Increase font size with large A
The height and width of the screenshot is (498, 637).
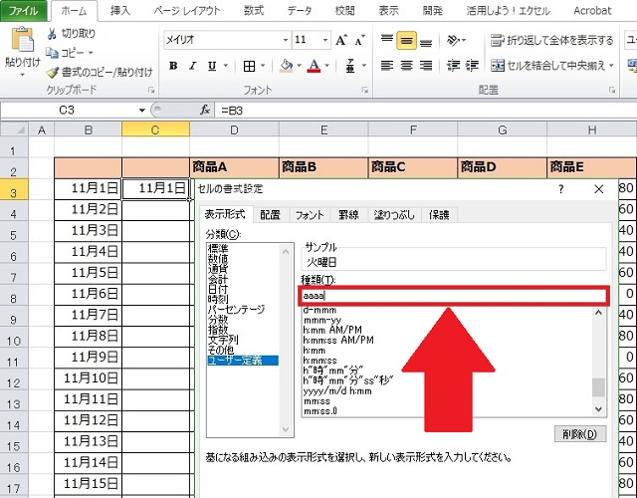[340, 40]
